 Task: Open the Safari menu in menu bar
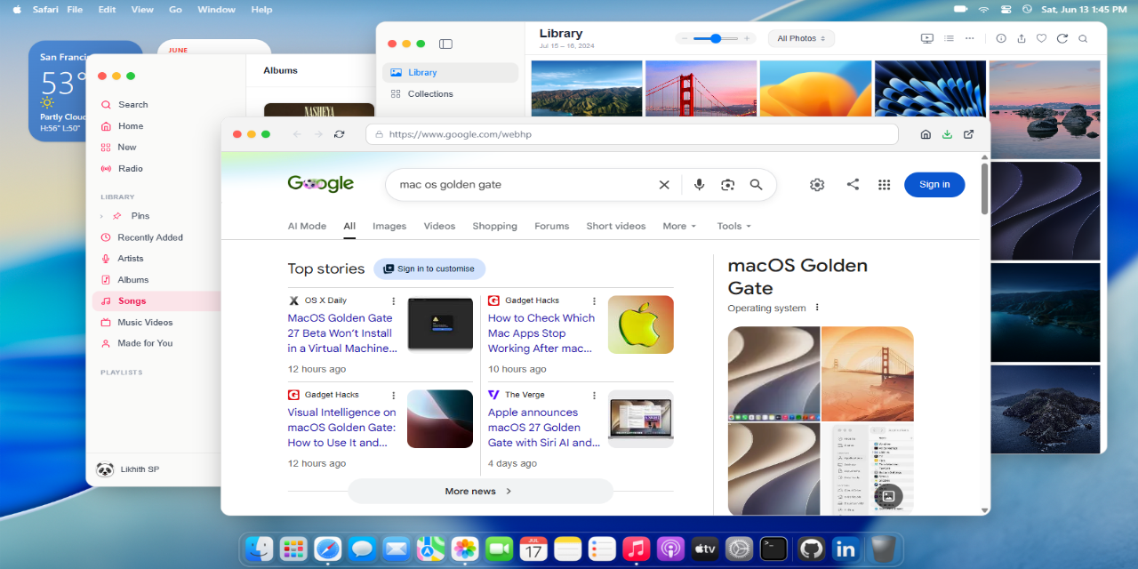point(44,9)
